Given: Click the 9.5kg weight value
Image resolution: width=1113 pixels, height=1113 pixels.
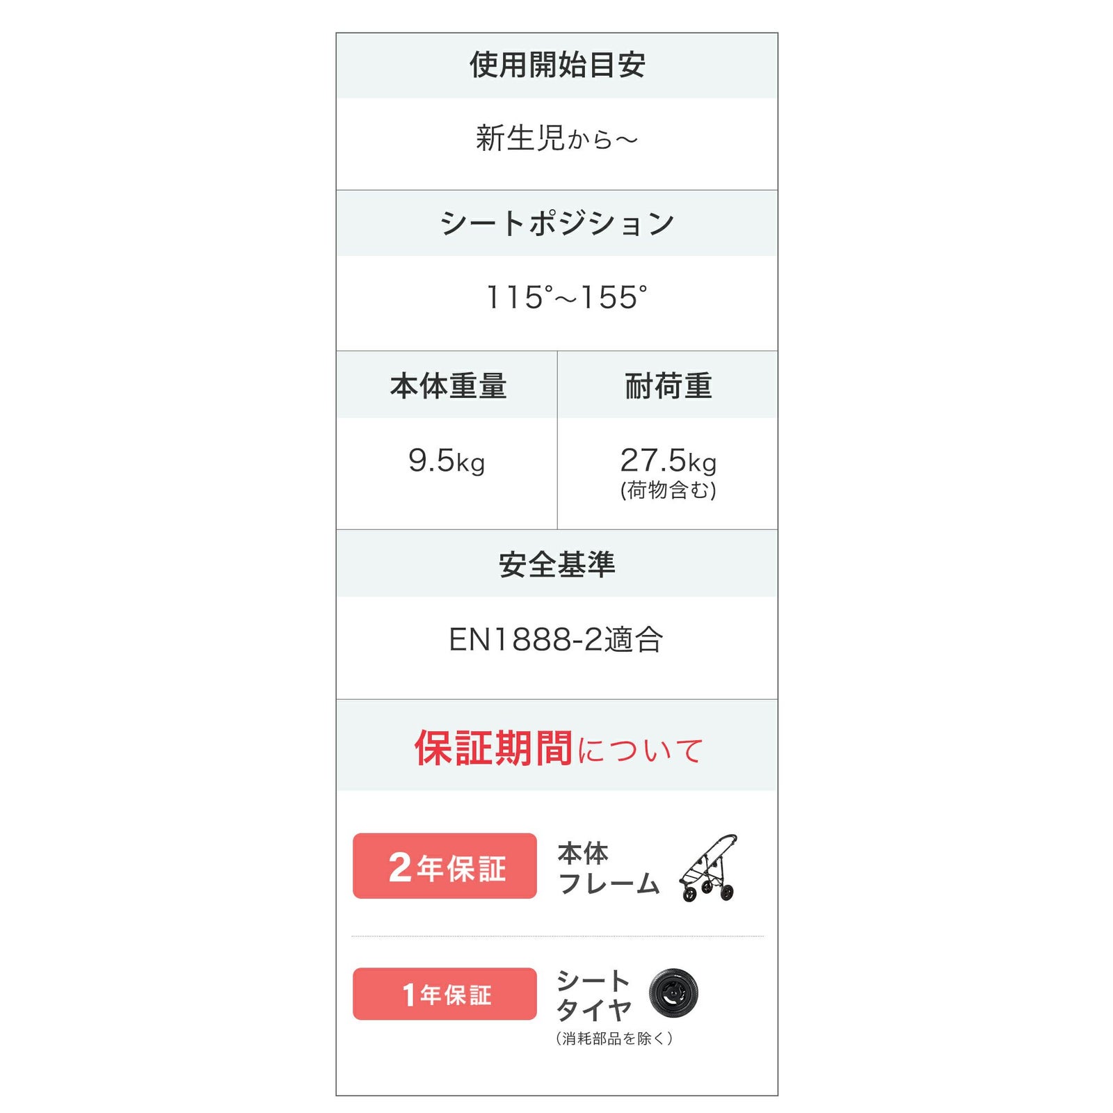Looking at the screenshot, I should pyautogui.click(x=447, y=461).
